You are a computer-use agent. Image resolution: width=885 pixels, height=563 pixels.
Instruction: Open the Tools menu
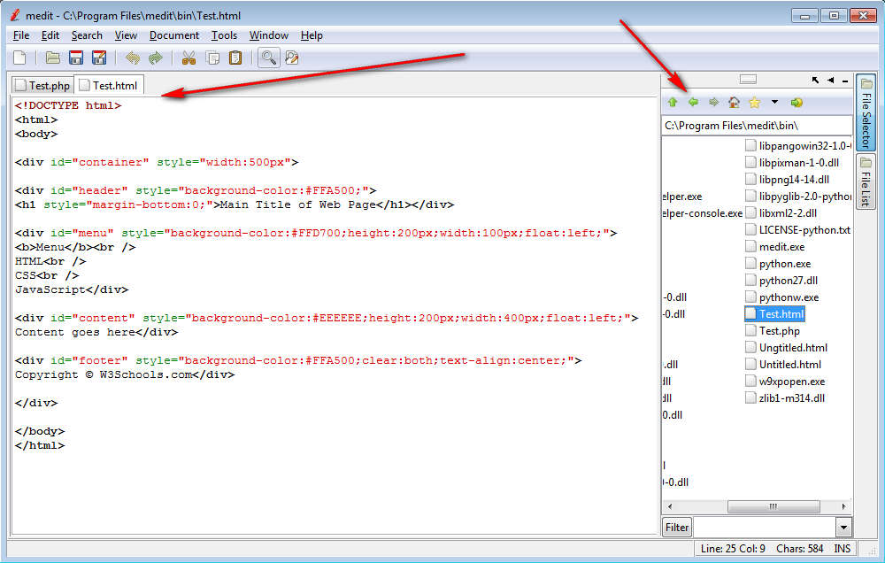point(224,35)
